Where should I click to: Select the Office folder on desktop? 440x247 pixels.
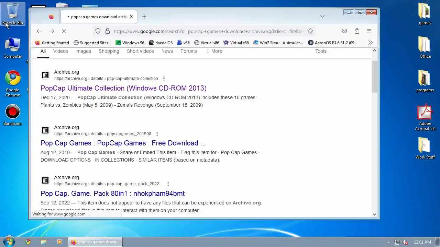click(x=425, y=48)
